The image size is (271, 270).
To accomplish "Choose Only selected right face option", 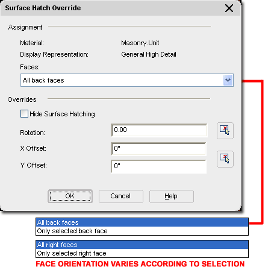I will pyautogui.click(x=142, y=253).
